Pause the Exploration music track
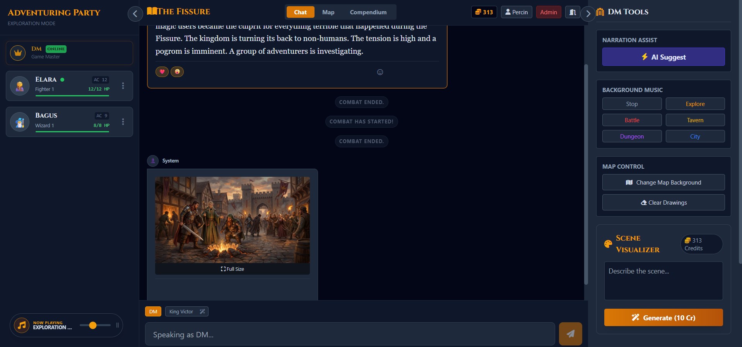This screenshot has width=742, height=347. [x=118, y=325]
